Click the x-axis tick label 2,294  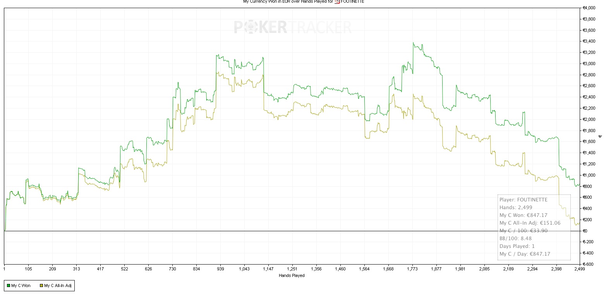tap(532, 269)
